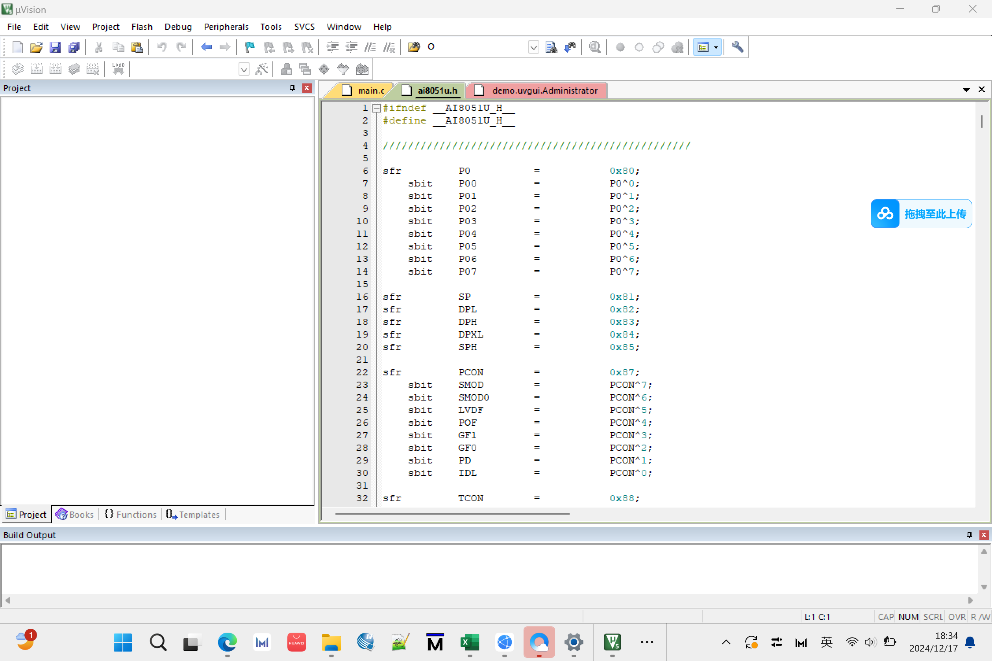Open the Project menu
Image resolution: width=992 pixels, height=661 pixels.
click(x=105, y=27)
